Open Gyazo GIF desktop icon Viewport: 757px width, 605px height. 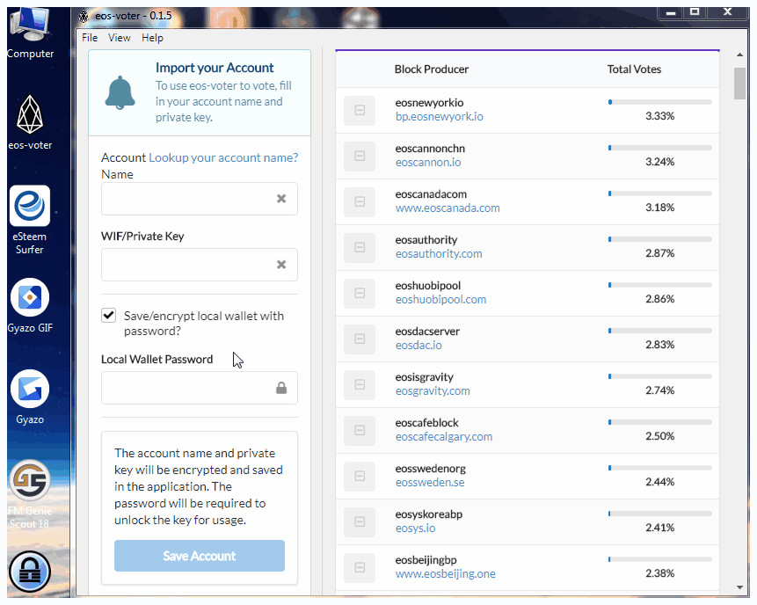click(30, 306)
